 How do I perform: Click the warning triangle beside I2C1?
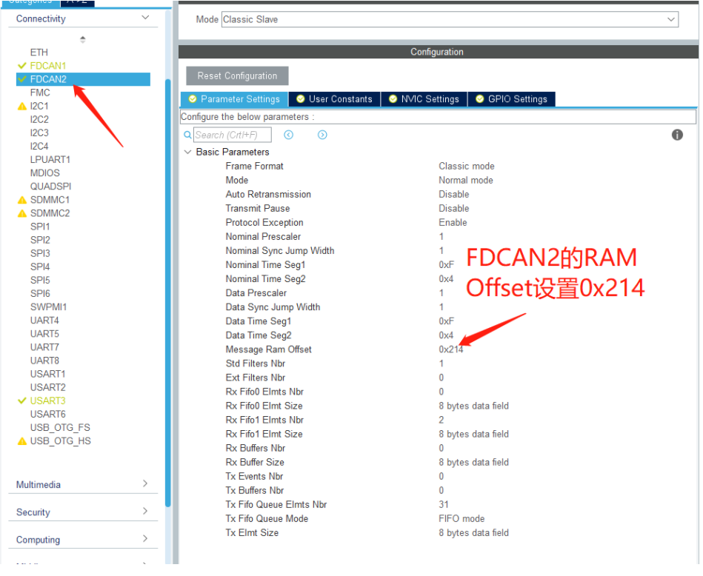[x=23, y=106]
